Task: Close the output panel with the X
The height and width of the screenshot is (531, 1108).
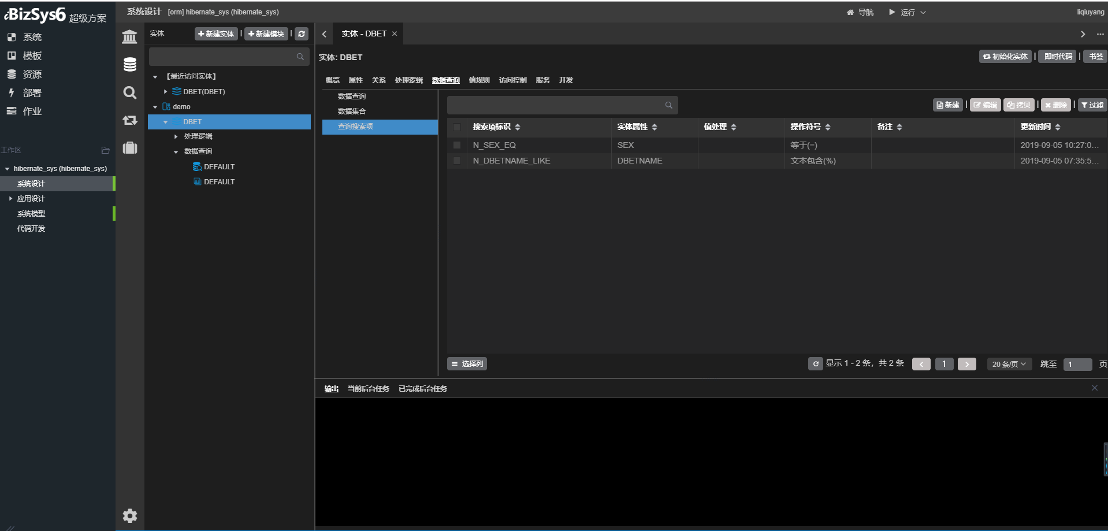Action: (1094, 388)
